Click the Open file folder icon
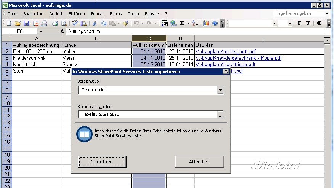This screenshot has height=188, width=334. [x=18, y=23]
